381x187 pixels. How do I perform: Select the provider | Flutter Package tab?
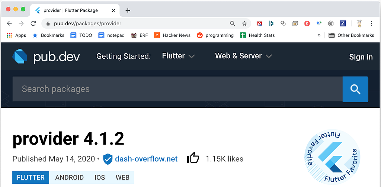pos(75,10)
